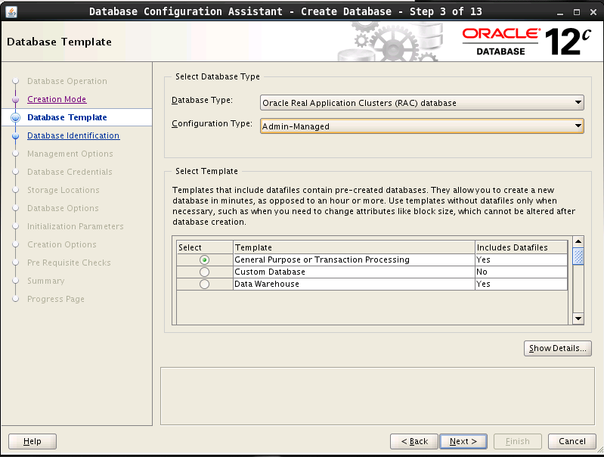Click the Template column header
Viewport: 604px width, 457px height.
click(353, 247)
